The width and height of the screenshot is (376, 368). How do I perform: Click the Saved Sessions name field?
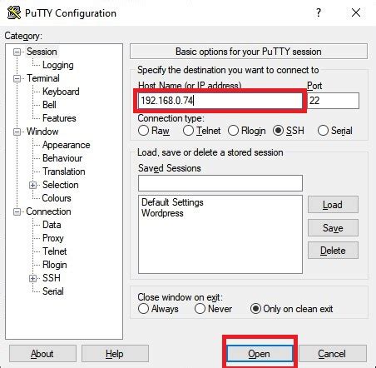[x=220, y=183]
